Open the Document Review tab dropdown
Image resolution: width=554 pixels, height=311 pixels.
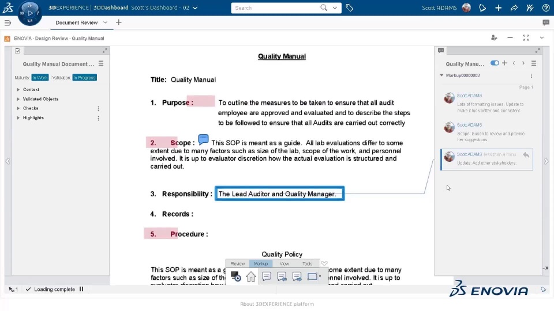coord(105,22)
